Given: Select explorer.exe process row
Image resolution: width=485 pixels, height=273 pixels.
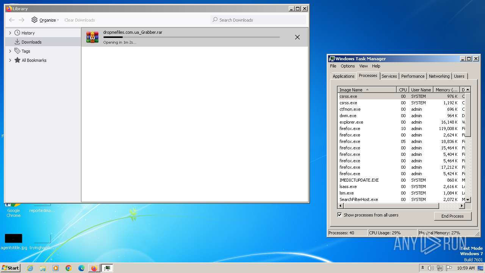Looking at the screenshot, I should click(x=401, y=122).
